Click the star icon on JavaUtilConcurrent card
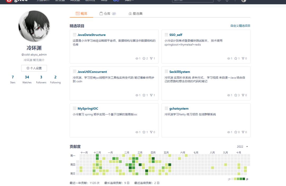Viewport: 286px width, 186px height. click(144, 95)
